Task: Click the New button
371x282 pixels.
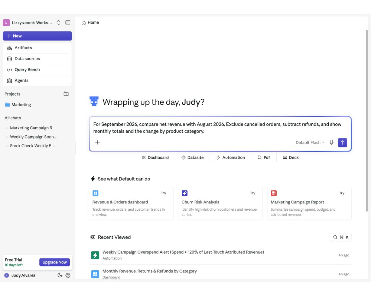Action: [x=37, y=36]
